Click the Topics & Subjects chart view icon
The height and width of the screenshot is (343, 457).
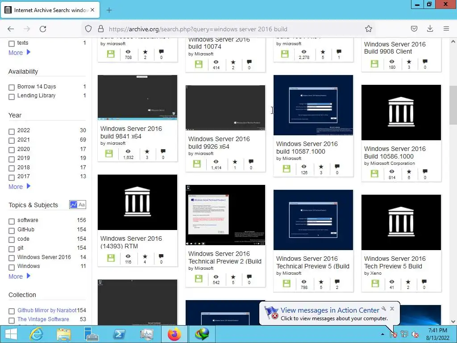tap(73, 205)
